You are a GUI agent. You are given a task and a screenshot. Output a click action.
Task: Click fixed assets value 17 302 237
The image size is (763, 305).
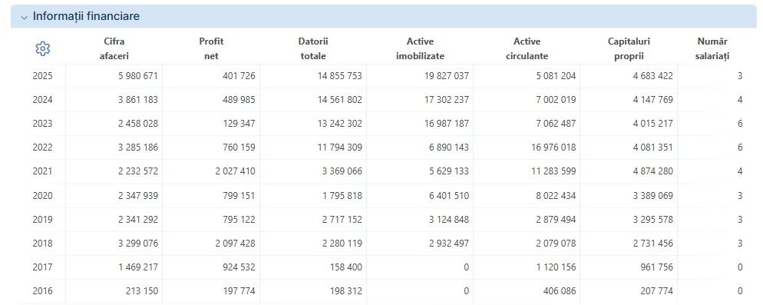(447, 100)
